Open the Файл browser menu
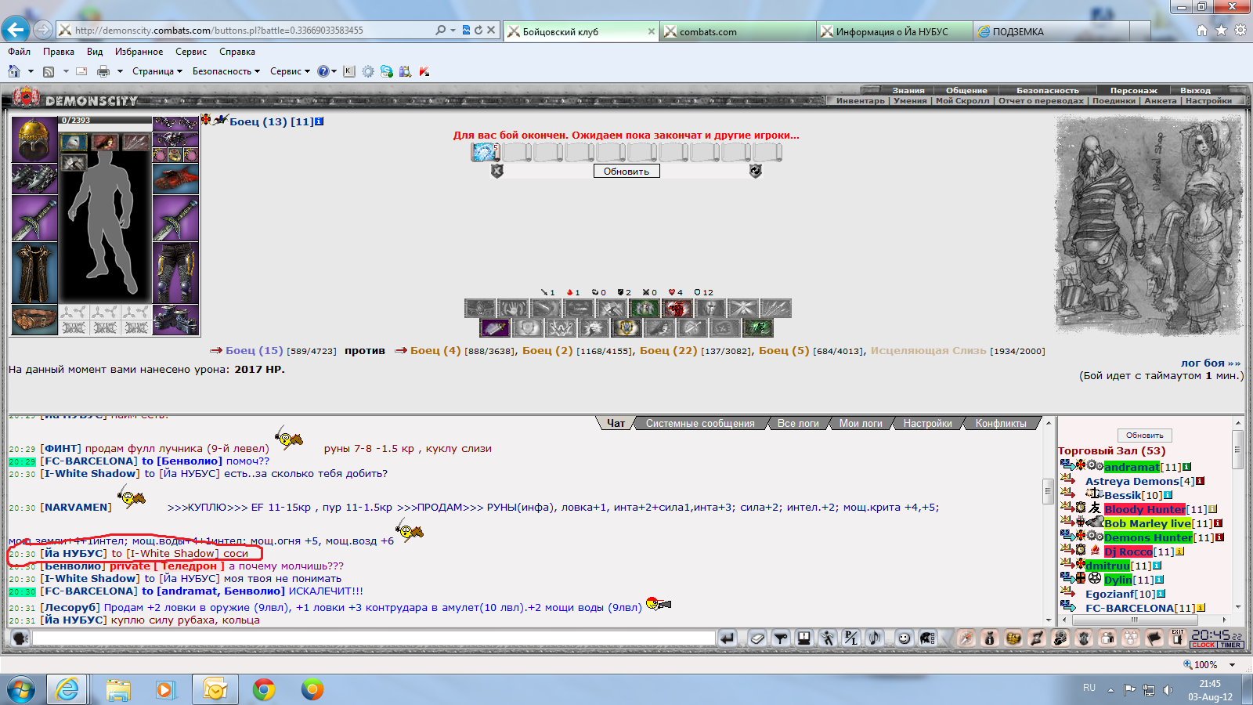This screenshot has height=705, width=1253. 19,52
